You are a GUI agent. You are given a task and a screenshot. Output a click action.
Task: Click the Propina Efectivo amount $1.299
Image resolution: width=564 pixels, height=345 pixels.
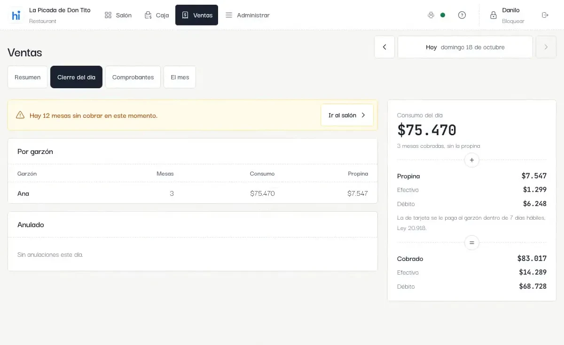(x=535, y=190)
